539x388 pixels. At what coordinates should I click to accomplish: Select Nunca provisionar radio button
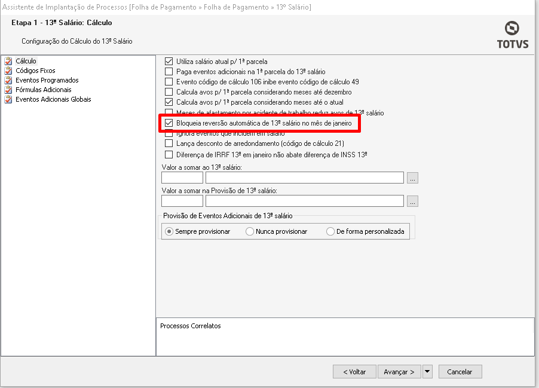[x=250, y=231]
